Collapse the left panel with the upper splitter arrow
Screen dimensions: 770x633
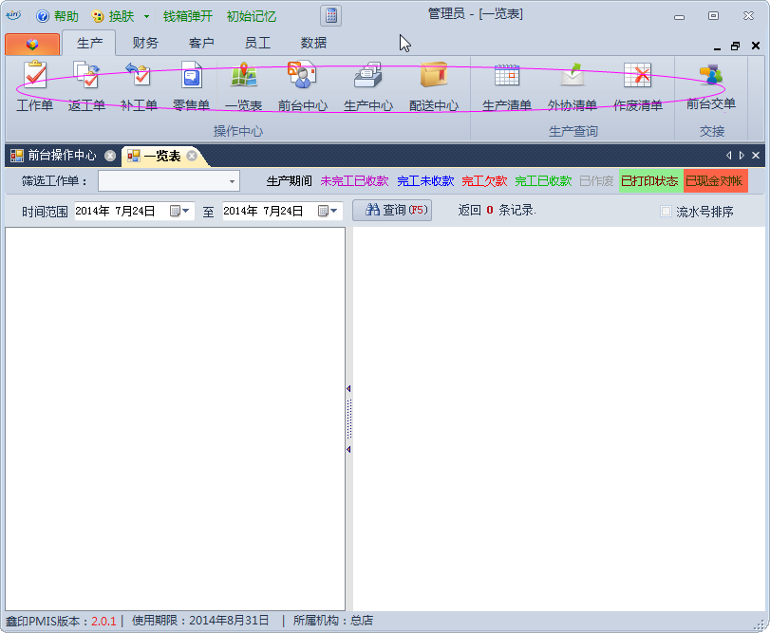(x=348, y=389)
